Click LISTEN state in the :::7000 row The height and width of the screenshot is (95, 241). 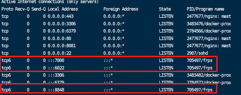click(166, 60)
